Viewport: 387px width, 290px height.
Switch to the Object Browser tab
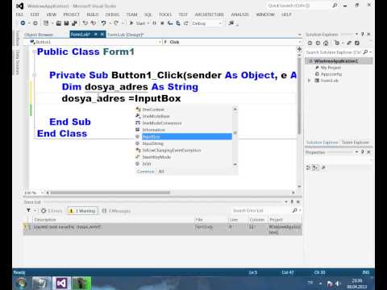tap(39, 35)
